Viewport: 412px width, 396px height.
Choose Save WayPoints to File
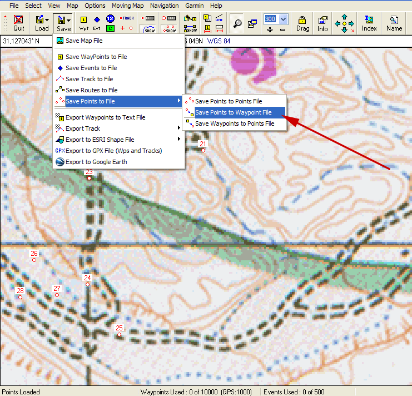[119, 57]
